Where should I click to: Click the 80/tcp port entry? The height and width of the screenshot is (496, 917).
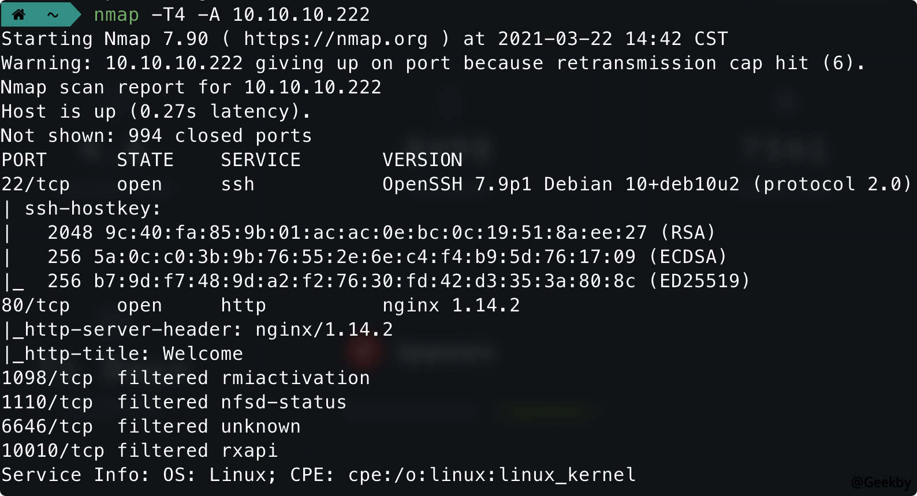(x=35, y=305)
